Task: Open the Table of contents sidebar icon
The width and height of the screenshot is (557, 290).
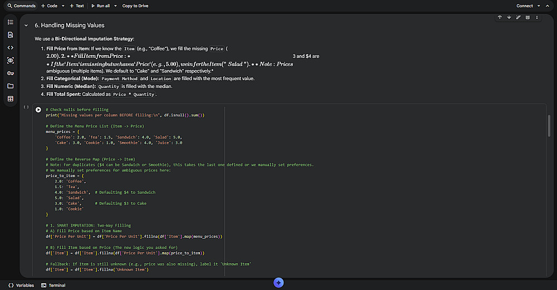Action: (x=10, y=22)
